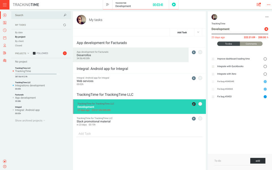Show Closed tasks
This screenshot has width=272, height=170.
tap(19, 45)
